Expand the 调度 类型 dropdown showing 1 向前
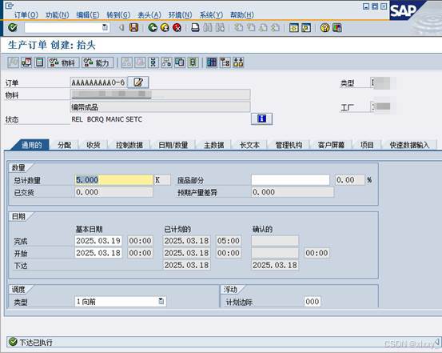The width and height of the screenshot is (442, 353). (161, 301)
